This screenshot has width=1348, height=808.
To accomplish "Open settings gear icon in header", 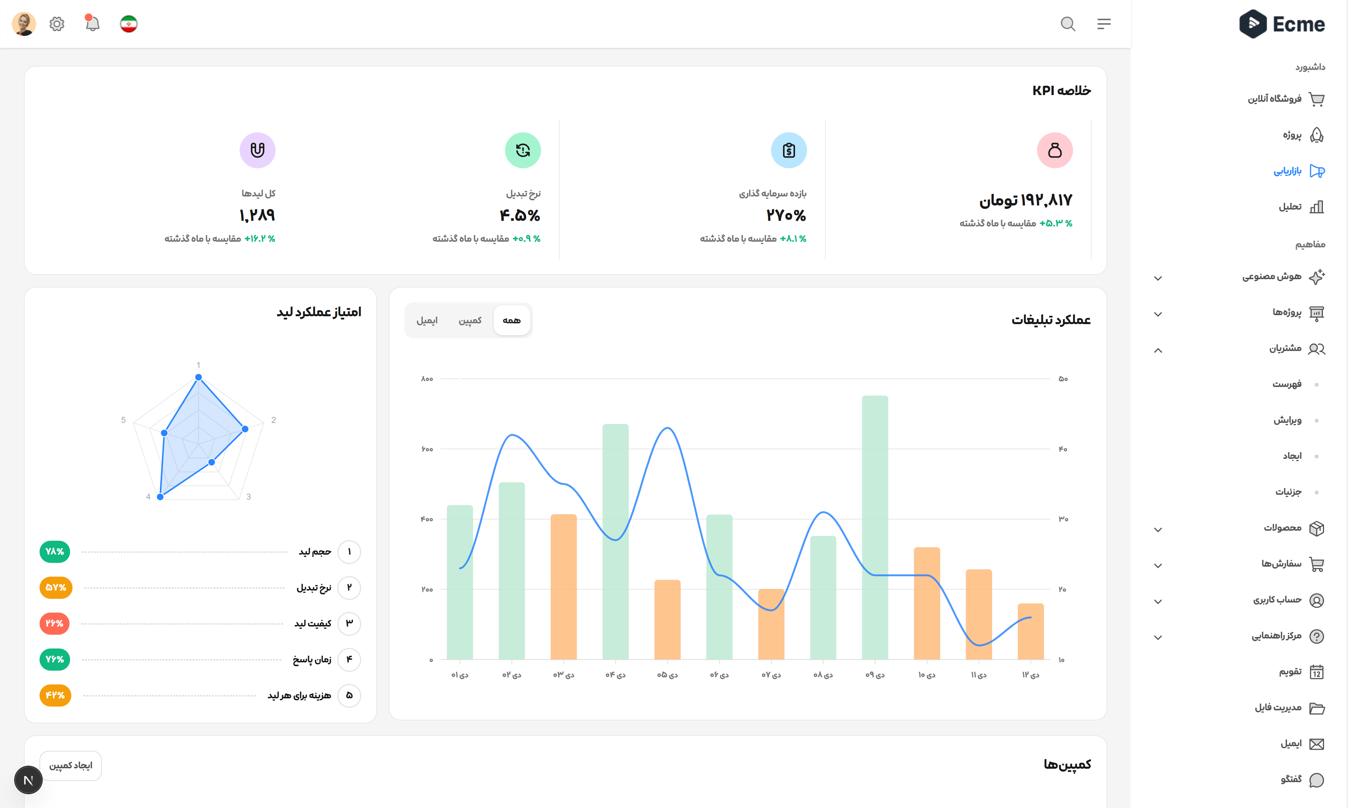I will 57,24.
